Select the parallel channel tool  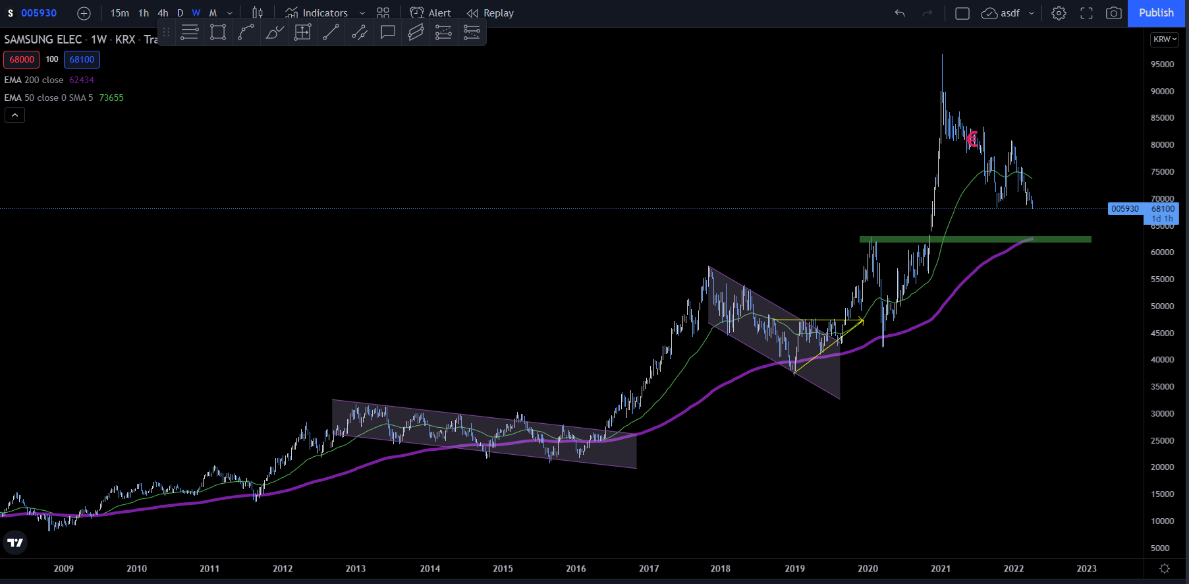click(x=416, y=32)
